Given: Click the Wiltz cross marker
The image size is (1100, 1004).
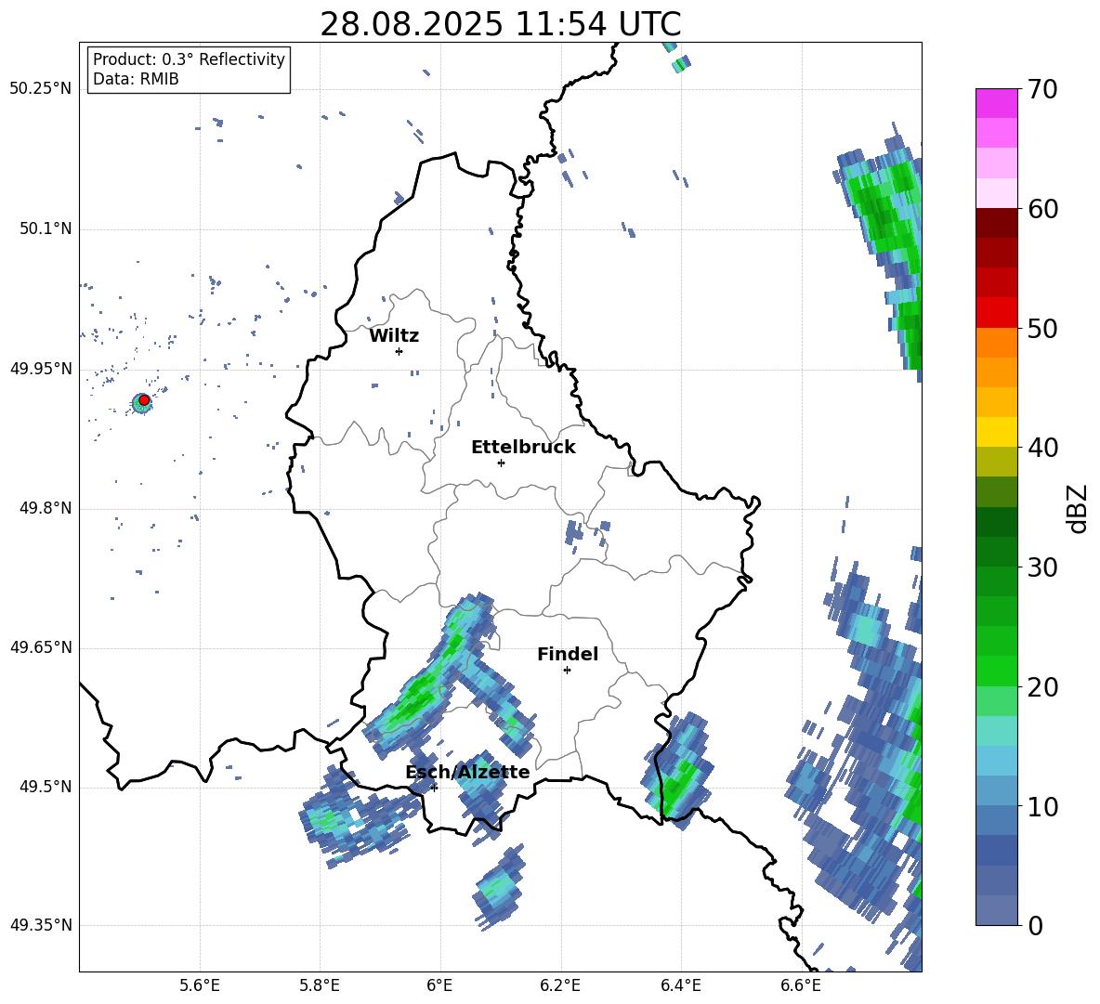Looking at the screenshot, I should tap(399, 351).
